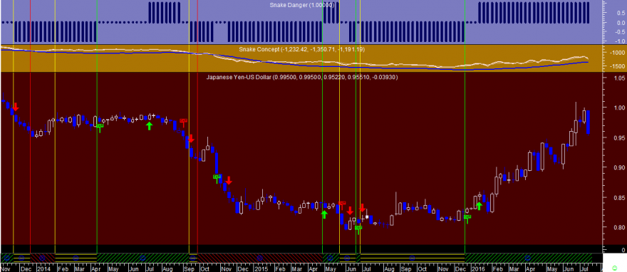Click the green buy arrow in January 2016
This screenshot has width=627, height=272.
(479, 206)
